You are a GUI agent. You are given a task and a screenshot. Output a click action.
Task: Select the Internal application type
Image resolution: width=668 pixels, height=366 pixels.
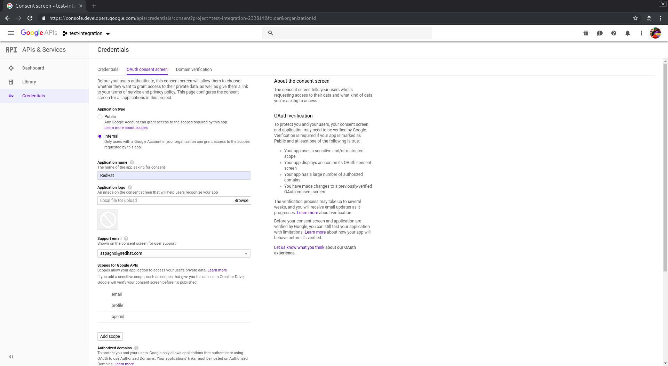[100, 136]
